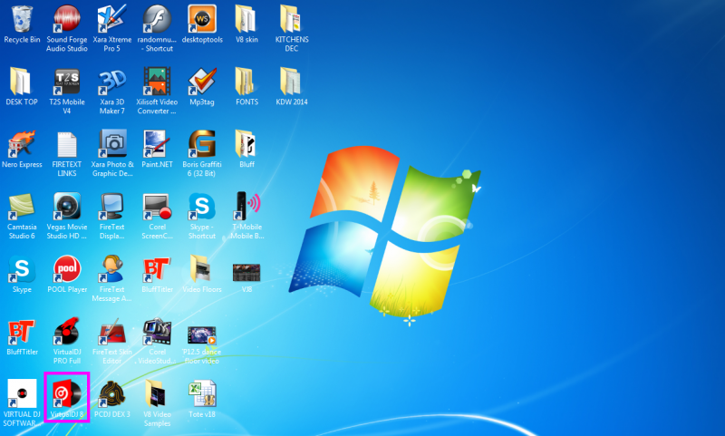
Task: Click the randomnu... Shortcut Flash icon
Action: point(157,20)
